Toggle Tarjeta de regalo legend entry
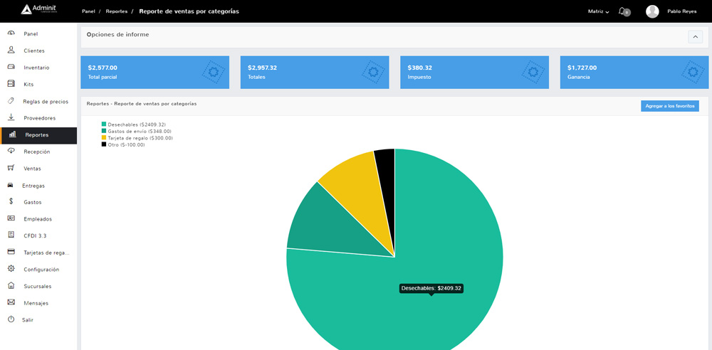712x350 pixels. [x=140, y=138]
